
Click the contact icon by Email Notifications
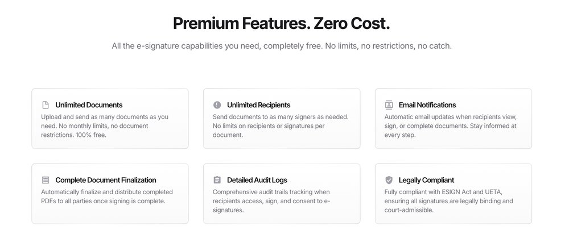(389, 105)
